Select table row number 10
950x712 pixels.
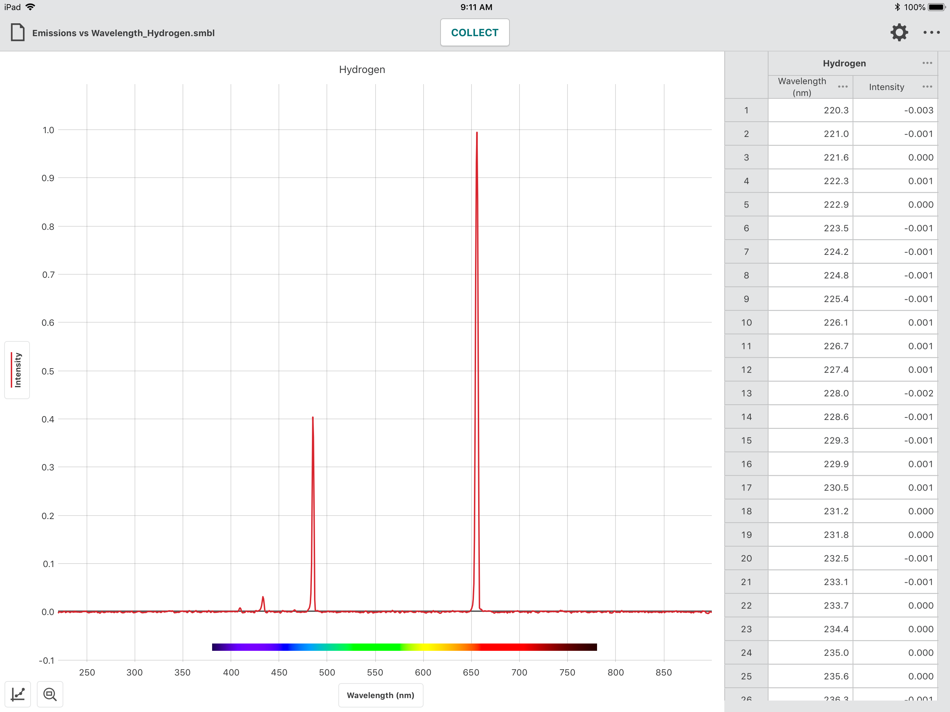tap(746, 323)
